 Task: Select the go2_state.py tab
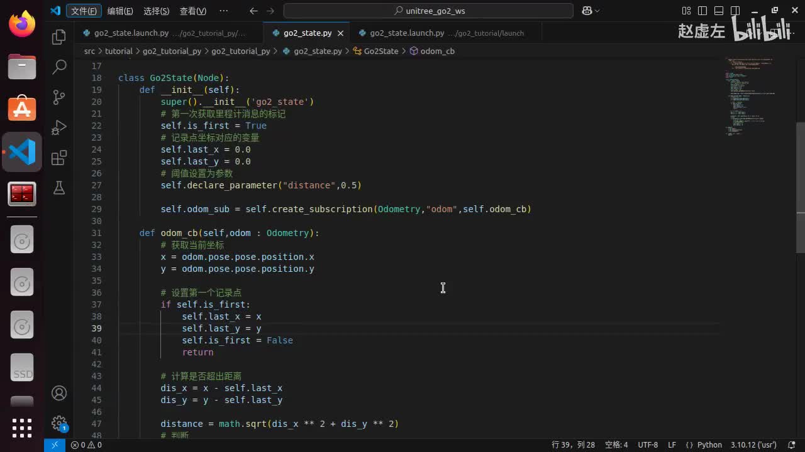coord(308,33)
